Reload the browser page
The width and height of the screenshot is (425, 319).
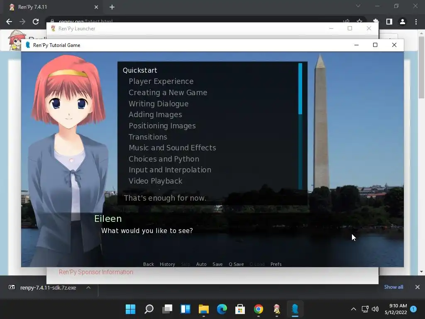[36, 22]
